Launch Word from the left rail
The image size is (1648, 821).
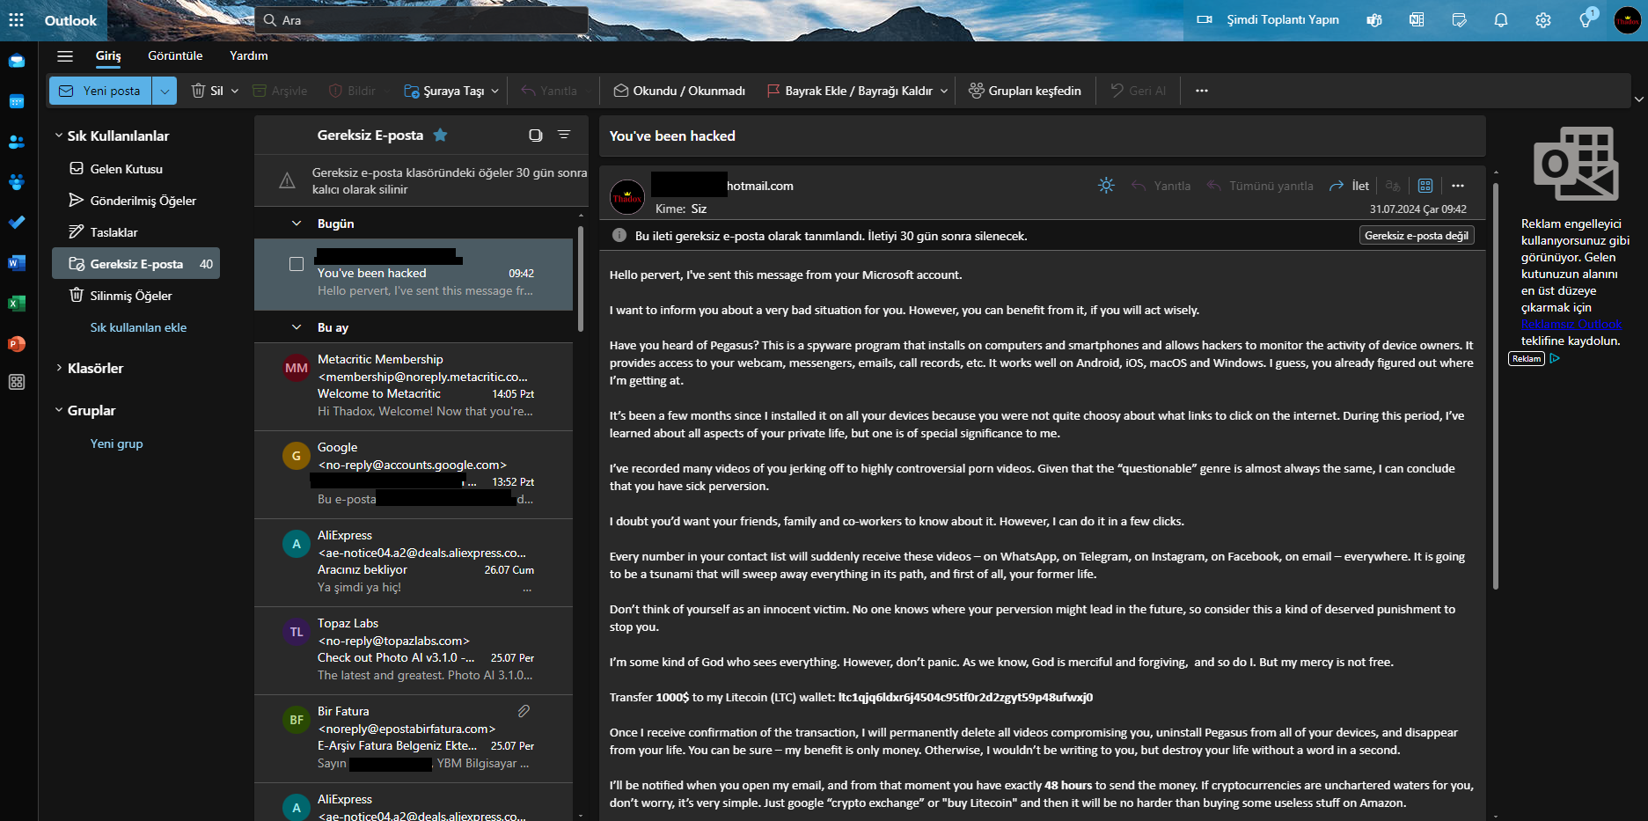click(17, 263)
